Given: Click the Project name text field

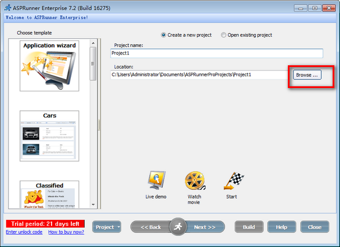Looking at the screenshot, I should point(217,53).
